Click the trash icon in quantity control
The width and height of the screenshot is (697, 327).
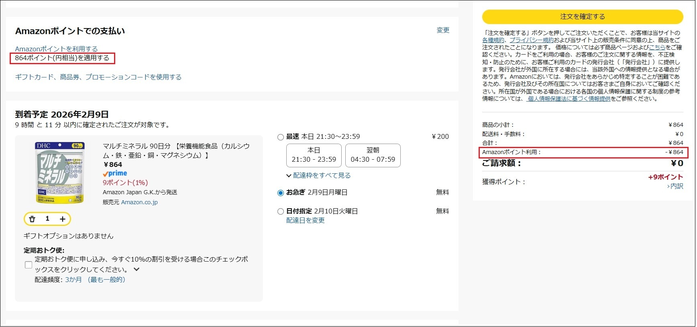33,219
